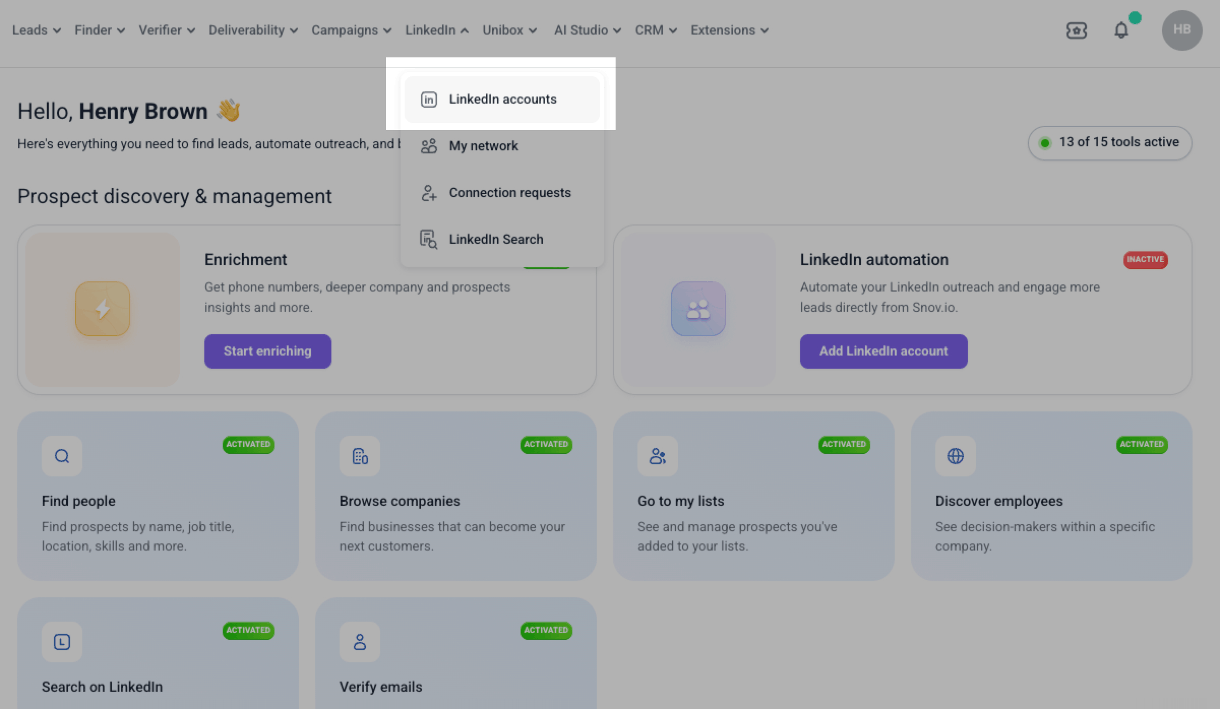This screenshot has height=709, width=1220.
Task: Click the Discover employees globe icon
Action: coord(956,456)
